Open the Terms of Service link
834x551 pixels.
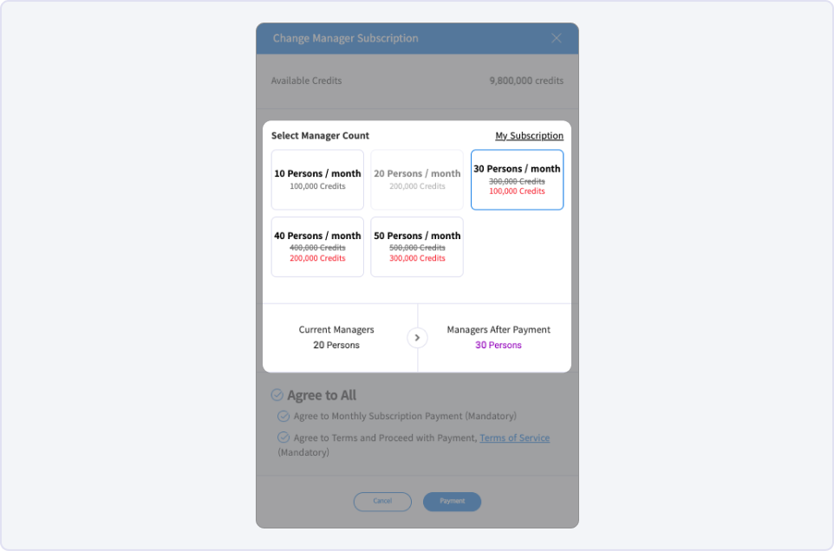(514, 438)
